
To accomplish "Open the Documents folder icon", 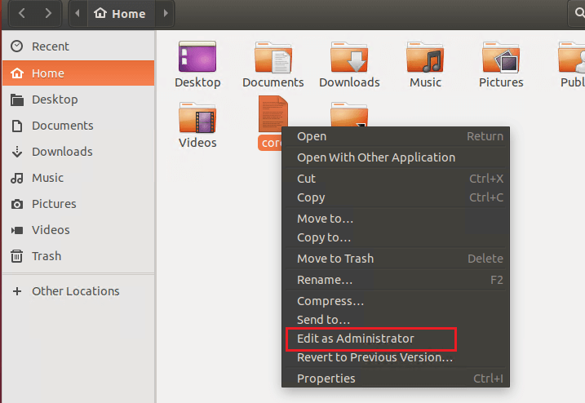I will pyautogui.click(x=273, y=57).
